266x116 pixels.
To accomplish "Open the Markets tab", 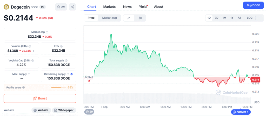I will [109, 6].
